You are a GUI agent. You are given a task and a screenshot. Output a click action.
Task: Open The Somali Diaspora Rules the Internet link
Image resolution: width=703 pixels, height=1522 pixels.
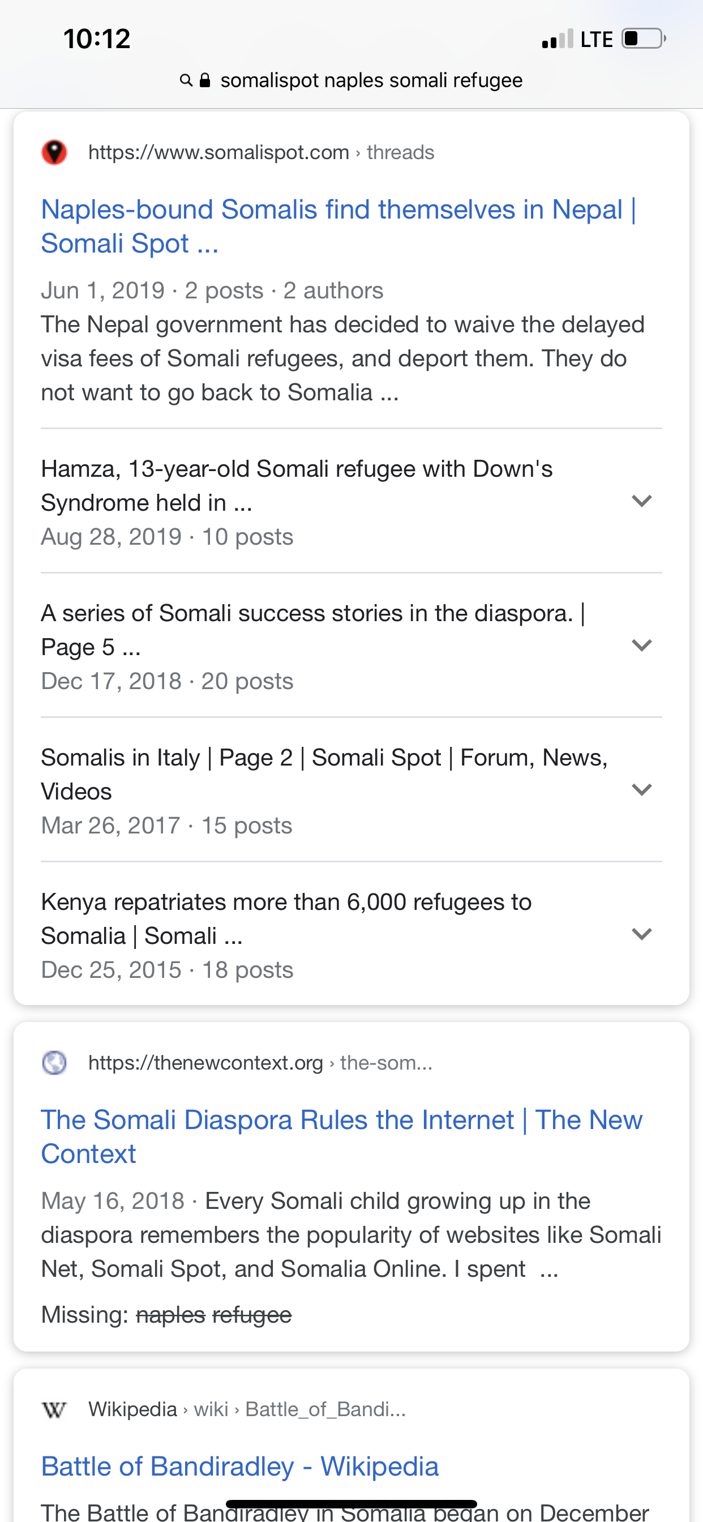click(x=341, y=1137)
